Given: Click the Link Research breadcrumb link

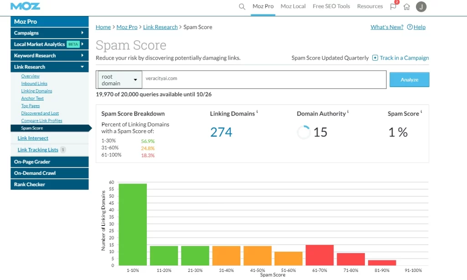Looking at the screenshot, I should pyautogui.click(x=160, y=27).
